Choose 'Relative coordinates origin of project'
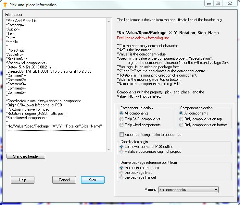 122,151
